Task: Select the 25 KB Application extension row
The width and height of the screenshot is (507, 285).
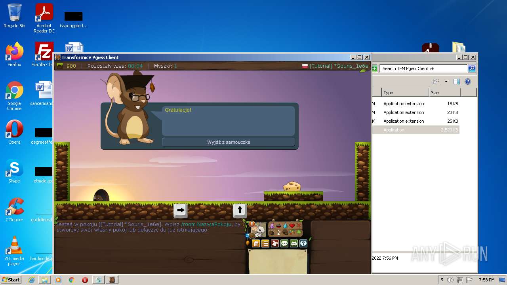Action: pyautogui.click(x=416, y=121)
